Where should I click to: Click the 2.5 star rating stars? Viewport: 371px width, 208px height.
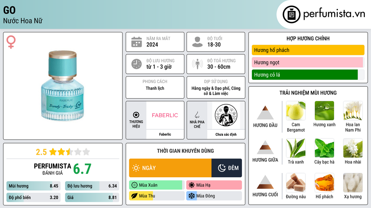[70, 152]
